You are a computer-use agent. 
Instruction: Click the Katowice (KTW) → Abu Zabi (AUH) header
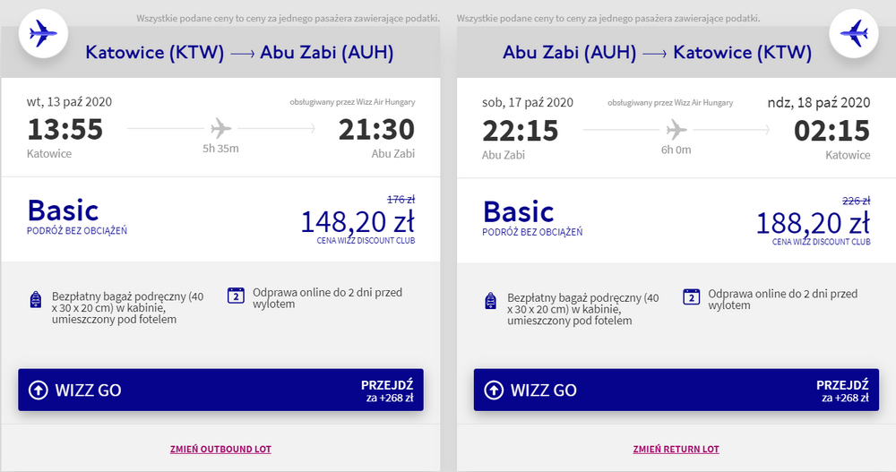pos(239,53)
